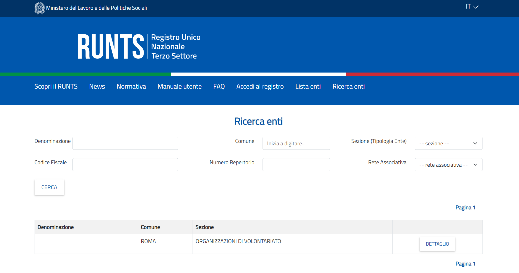Click the Ministry emblem icon

(40, 8)
